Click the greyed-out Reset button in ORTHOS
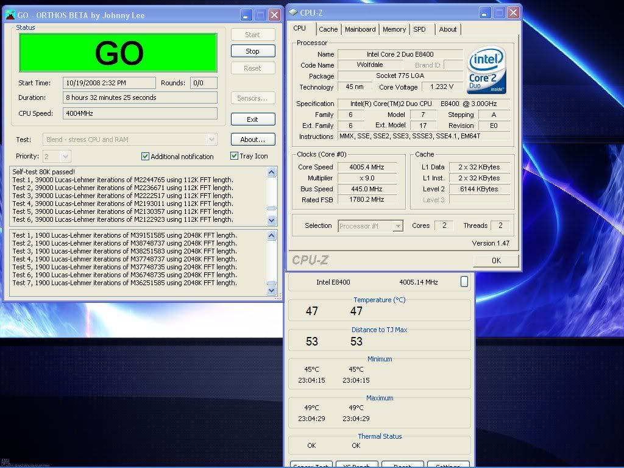The image size is (624, 468). [x=253, y=68]
